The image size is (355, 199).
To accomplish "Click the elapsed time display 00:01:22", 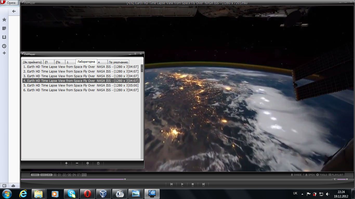I will pos(60,175).
